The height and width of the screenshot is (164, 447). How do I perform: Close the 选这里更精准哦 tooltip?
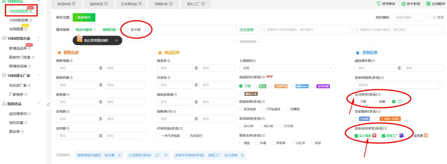click(117, 41)
